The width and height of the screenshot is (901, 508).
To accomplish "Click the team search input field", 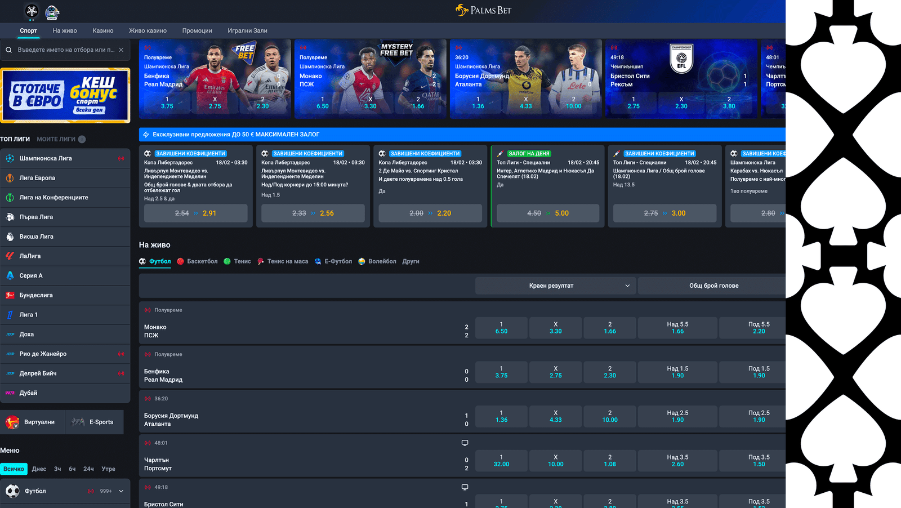I will point(65,50).
